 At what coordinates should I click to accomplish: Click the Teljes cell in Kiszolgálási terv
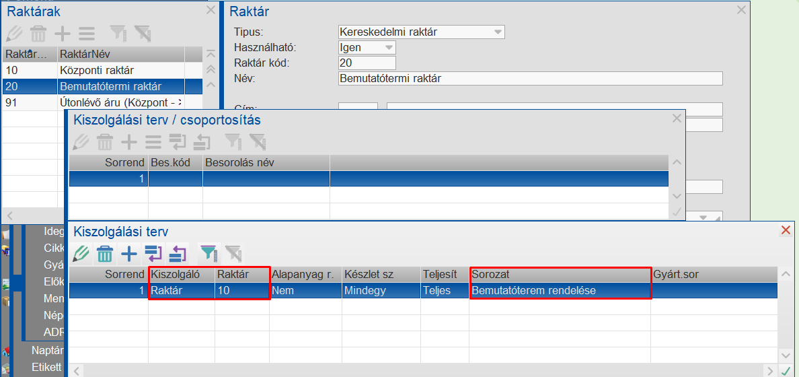coord(445,290)
